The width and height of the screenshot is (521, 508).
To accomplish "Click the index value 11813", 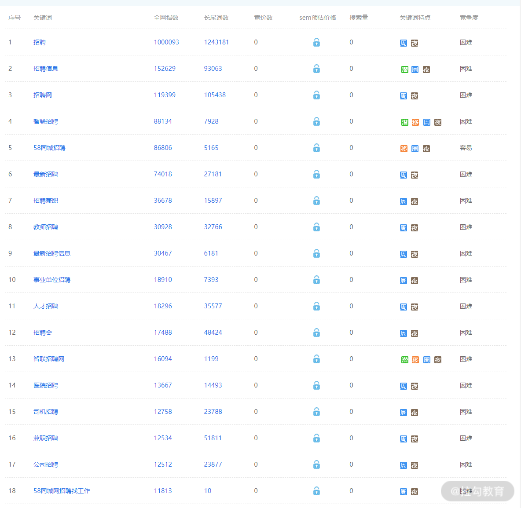I will 163,491.
